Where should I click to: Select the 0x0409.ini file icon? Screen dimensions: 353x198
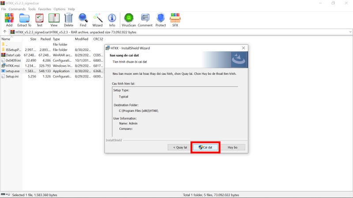[3, 60]
